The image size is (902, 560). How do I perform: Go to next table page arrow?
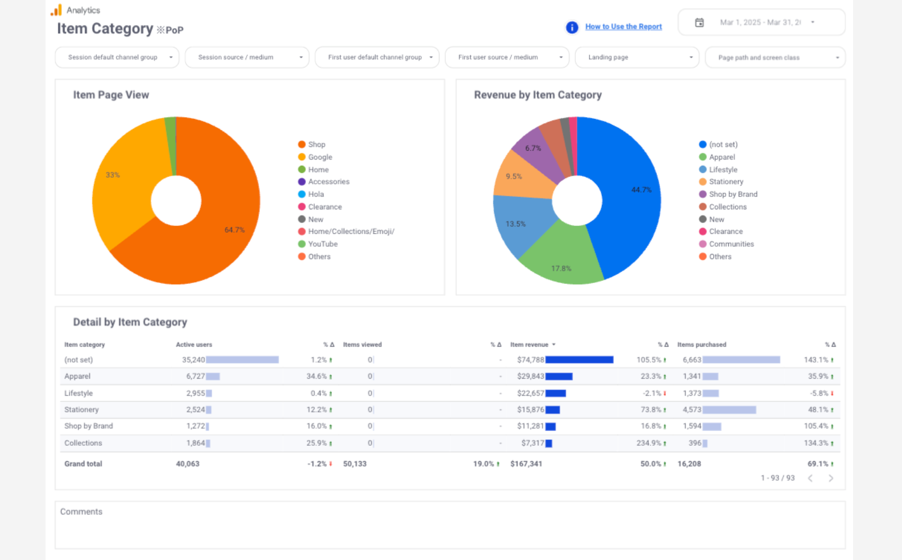(831, 478)
